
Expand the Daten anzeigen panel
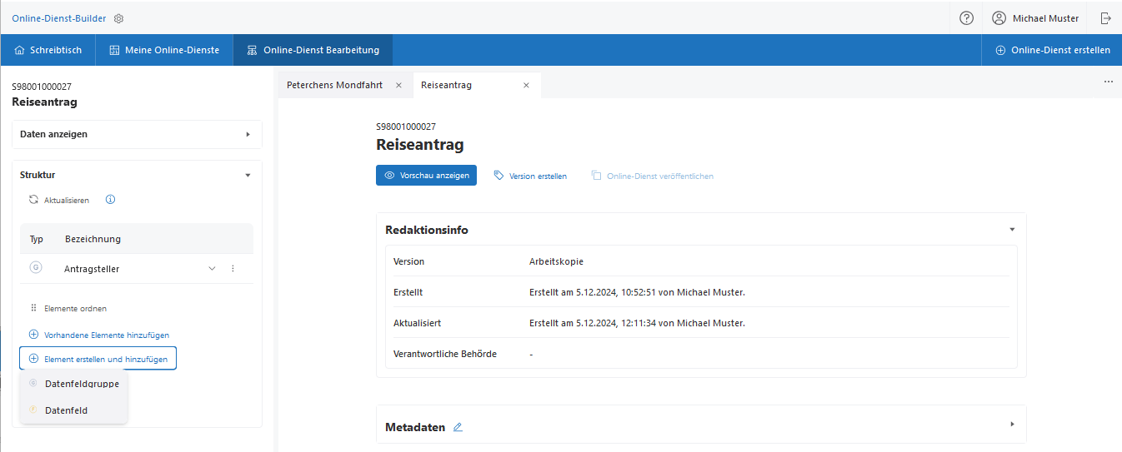click(248, 134)
